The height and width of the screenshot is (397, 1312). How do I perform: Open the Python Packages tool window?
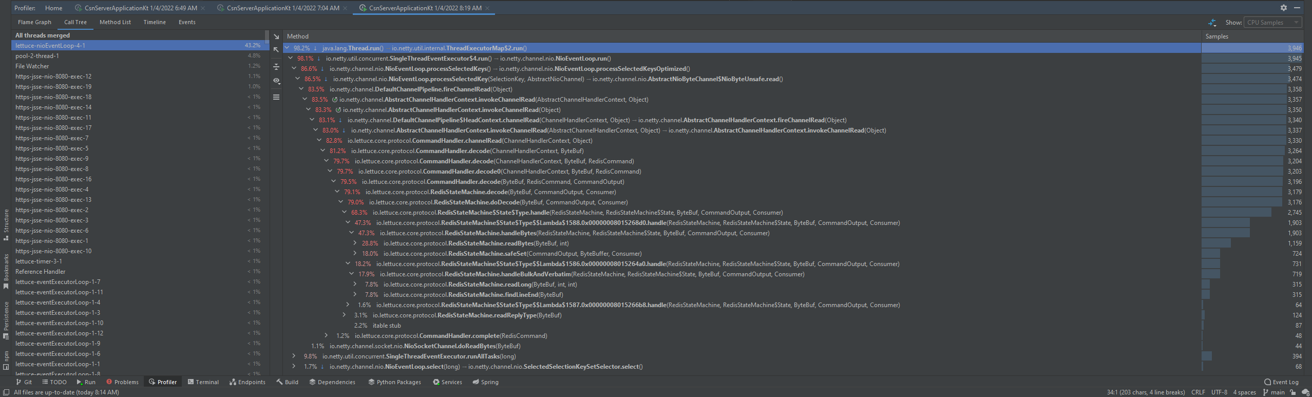click(394, 382)
